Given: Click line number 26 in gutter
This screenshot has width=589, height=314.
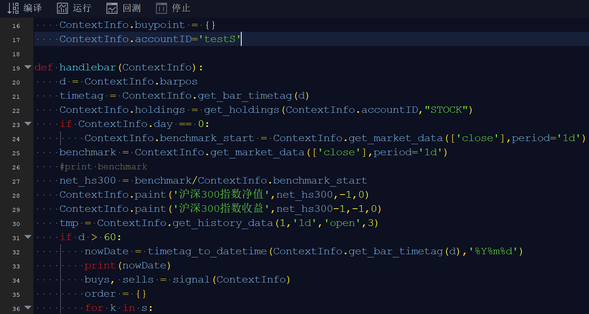Looking at the screenshot, I should (16, 167).
